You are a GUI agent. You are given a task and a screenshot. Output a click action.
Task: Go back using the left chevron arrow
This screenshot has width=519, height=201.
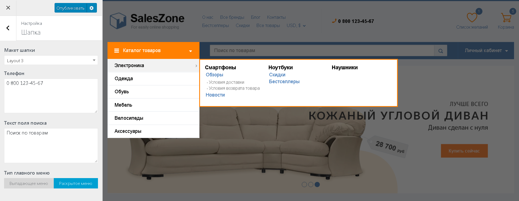pyautogui.click(x=8, y=28)
